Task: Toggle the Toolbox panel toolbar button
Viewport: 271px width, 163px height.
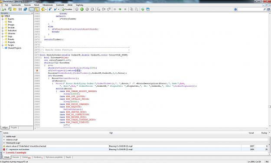Action: pyautogui.click(x=37, y=10)
